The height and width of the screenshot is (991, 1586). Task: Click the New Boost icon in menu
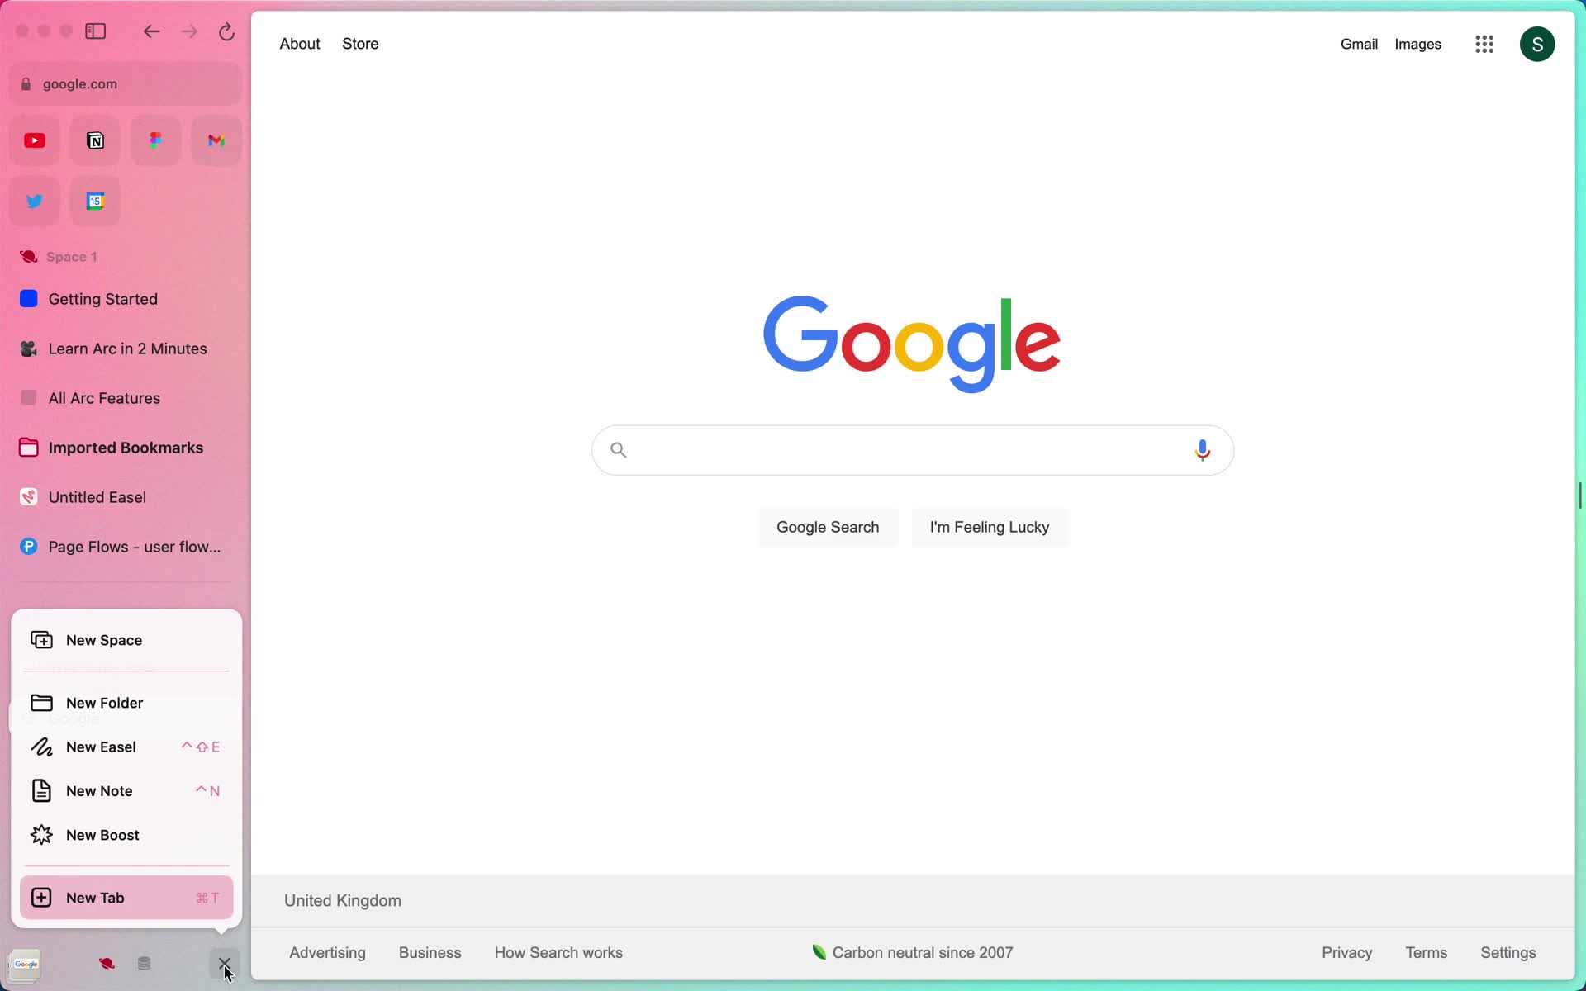pos(42,833)
